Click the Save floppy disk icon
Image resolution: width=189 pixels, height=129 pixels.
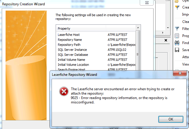click(177, 50)
